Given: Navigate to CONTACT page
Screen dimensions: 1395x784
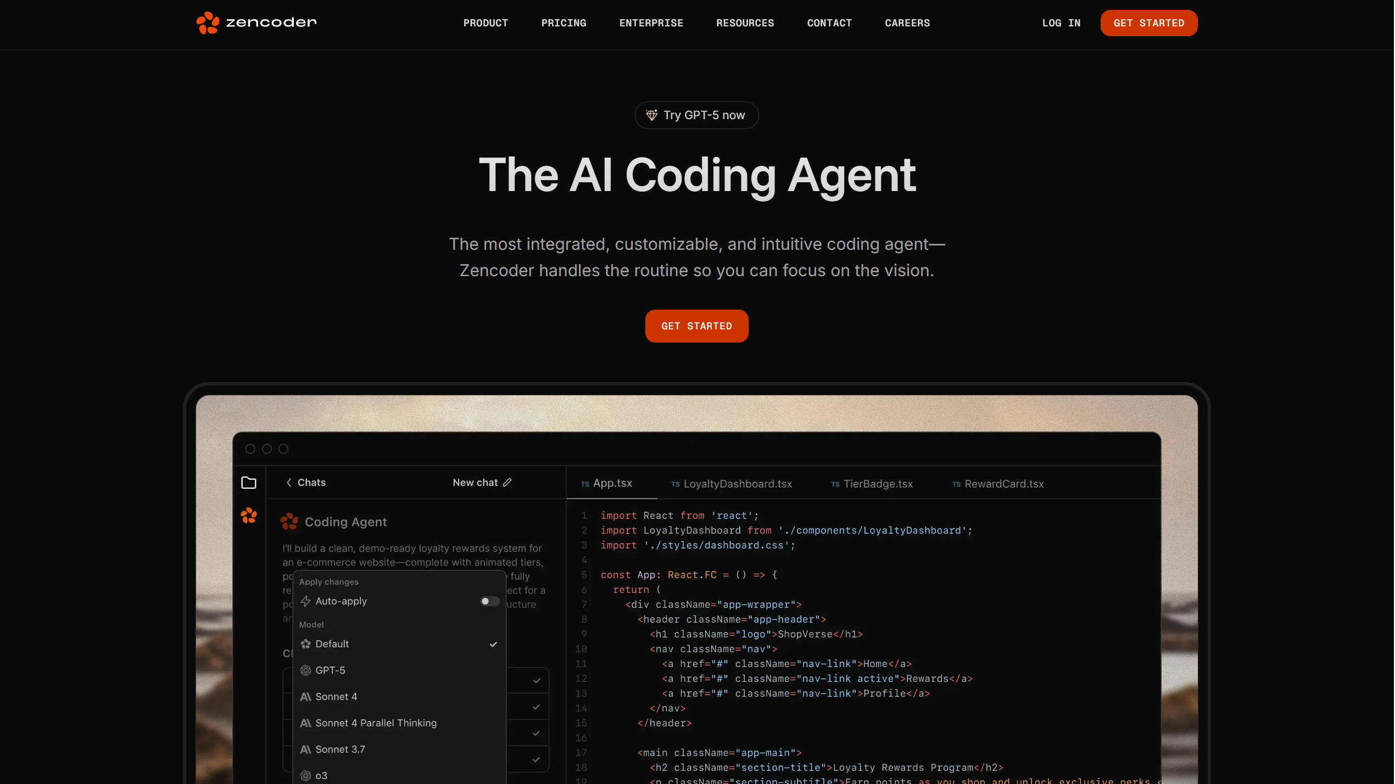Looking at the screenshot, I should click(x=829, y=23).
